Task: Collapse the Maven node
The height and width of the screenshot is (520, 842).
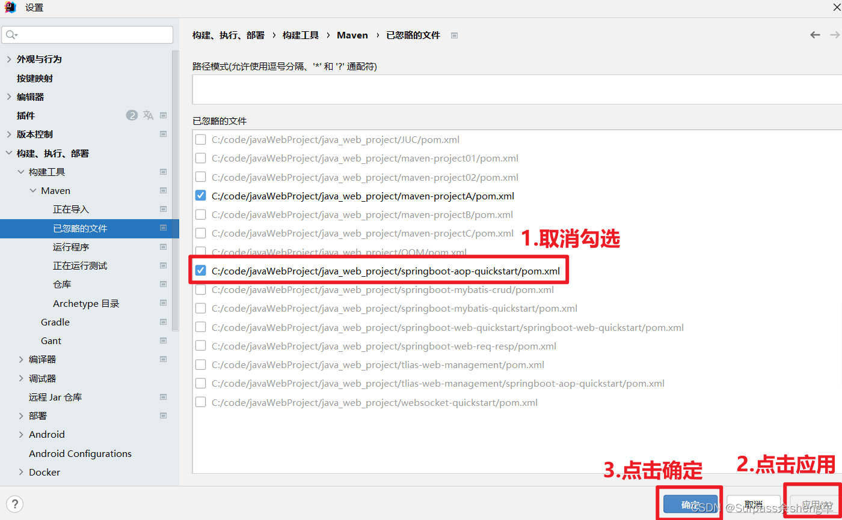Action: (33, 190)
